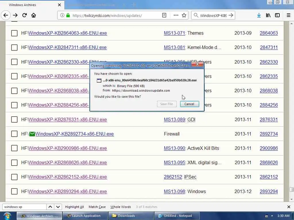Submit search with the arrow button
Screen dimensions: 294x220
pyautogui.click(x=231, y=15)
